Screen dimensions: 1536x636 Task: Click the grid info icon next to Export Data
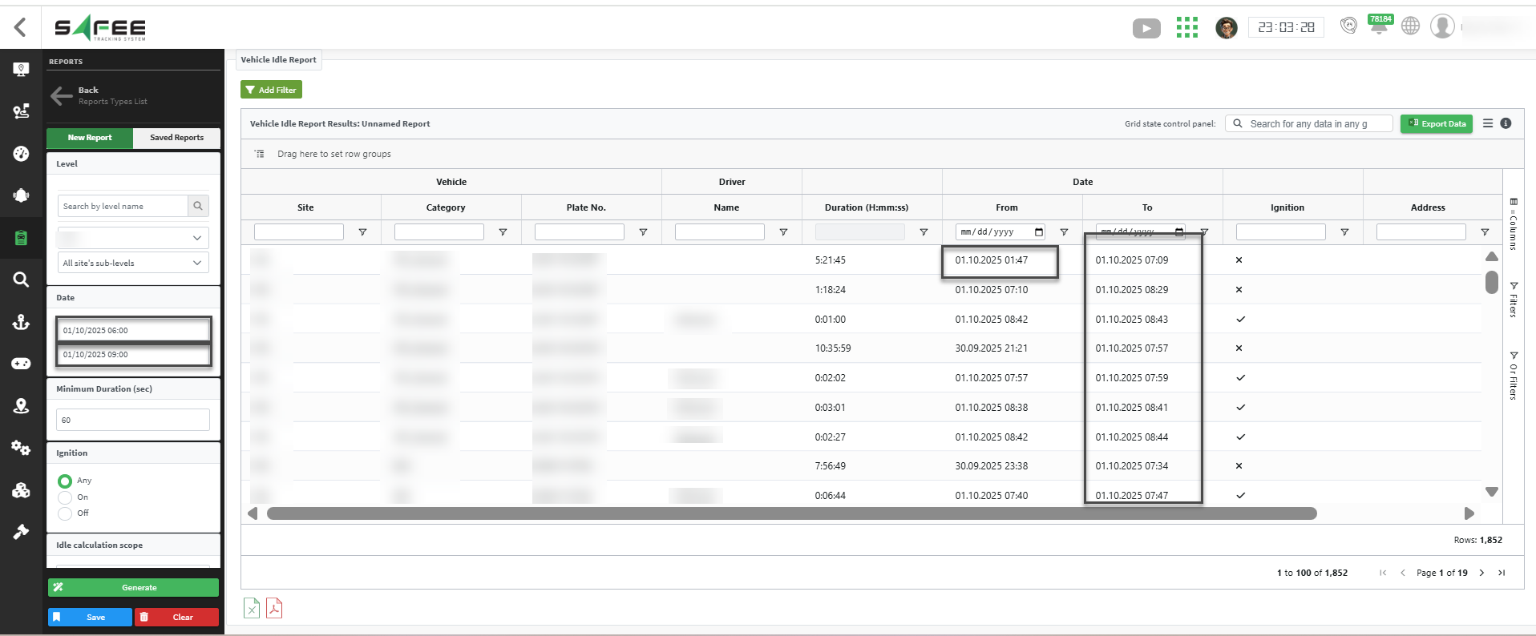(x=1506, y=123)
